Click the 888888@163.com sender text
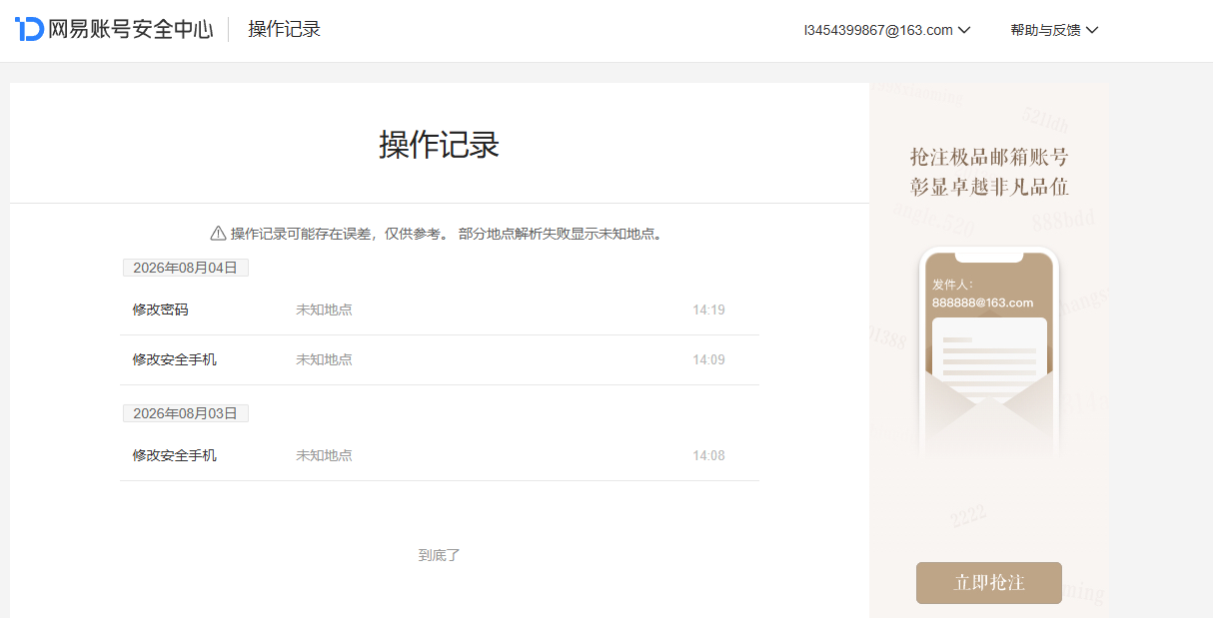The height and width of the screenshot is (618, 1213). (982, 303)
